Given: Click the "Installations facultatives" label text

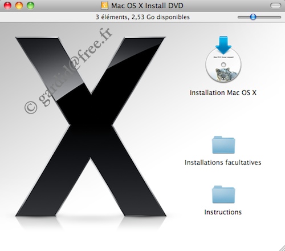Looking at the screenshot, I should pyautogui.click(x=223, y=163).
